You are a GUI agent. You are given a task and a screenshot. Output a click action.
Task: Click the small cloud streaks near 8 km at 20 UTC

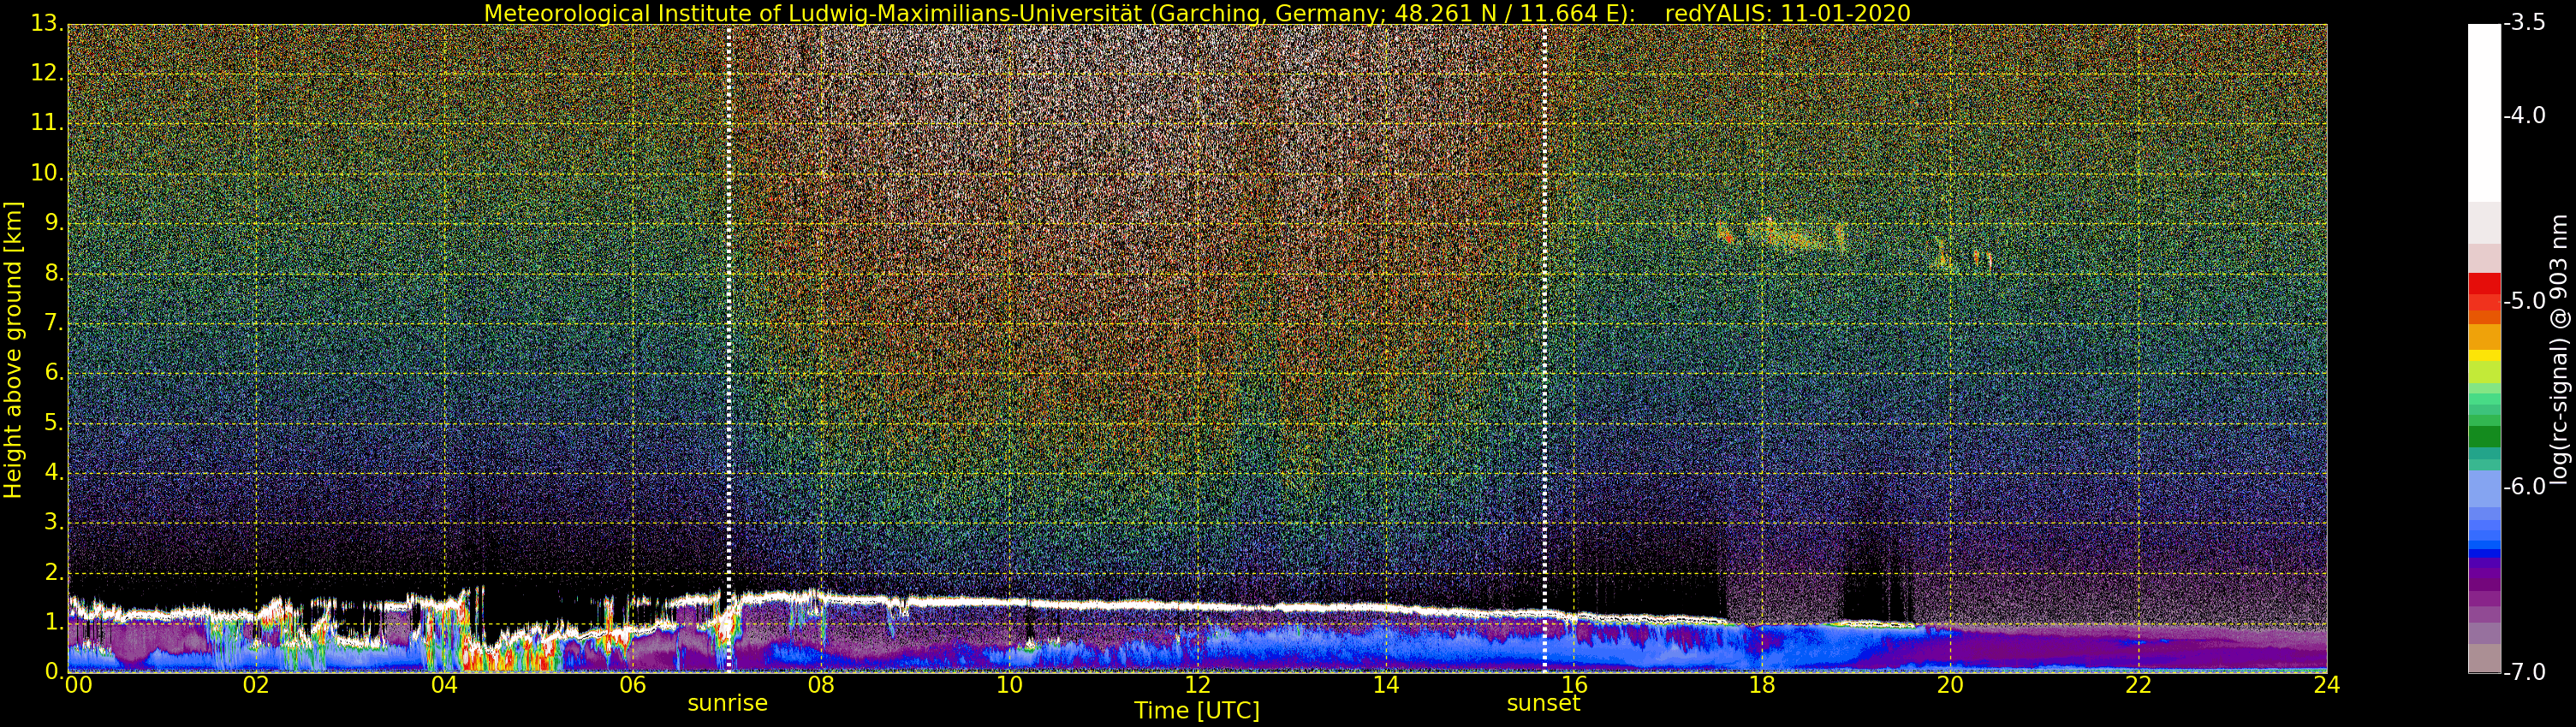[x=1963, y=256]
